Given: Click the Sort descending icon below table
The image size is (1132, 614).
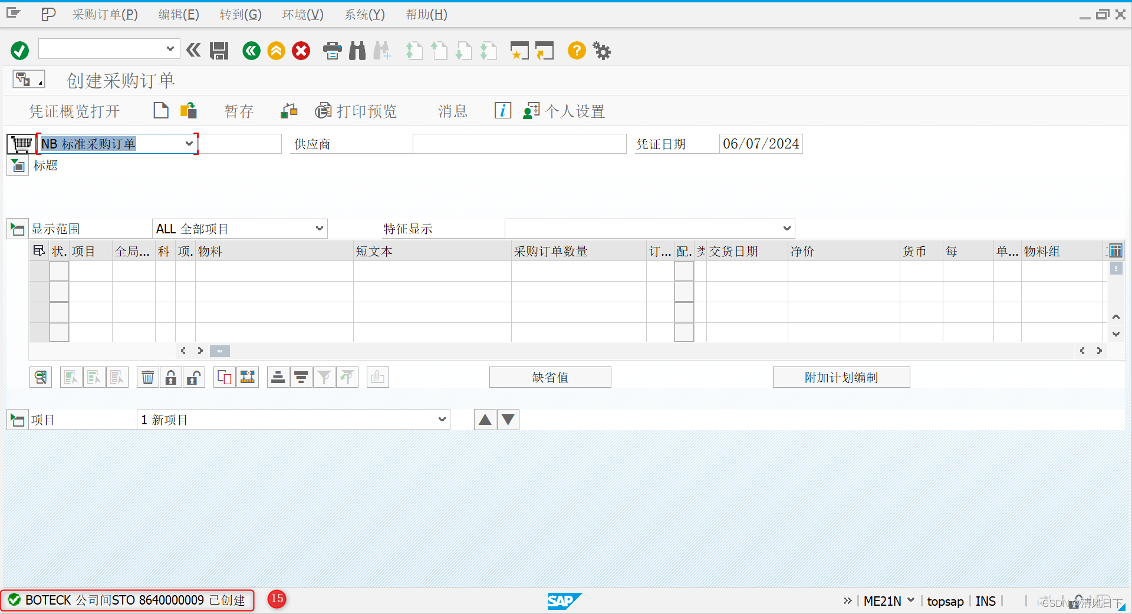Looking at the screenshot, I should [301, 377].
